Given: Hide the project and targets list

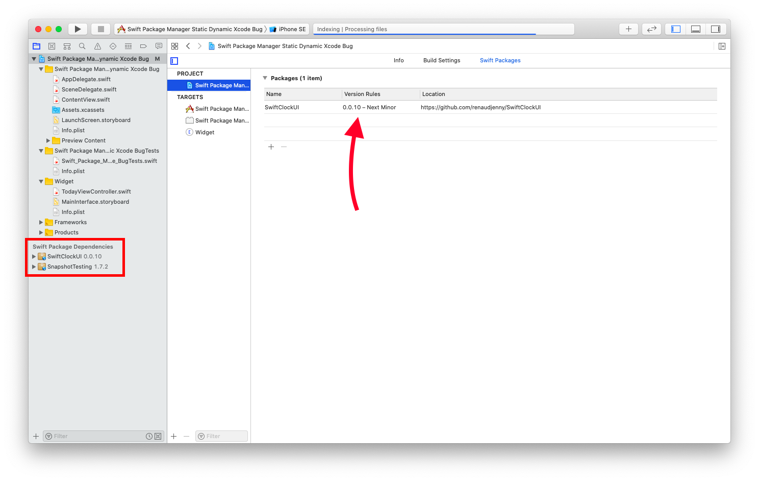Looking at the screenshot, I should (174, 61).
